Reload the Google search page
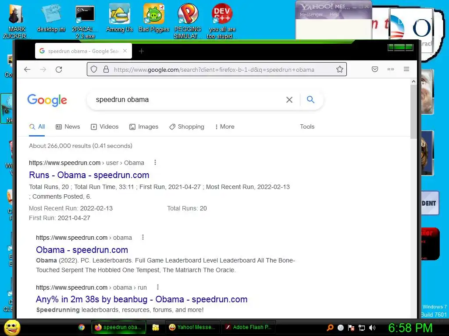449x336 pixels. coord(59,70)
